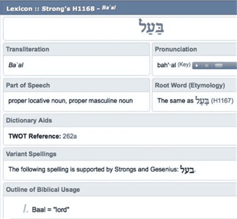Click the Roman numeral I outline marker

pos(26,209)
